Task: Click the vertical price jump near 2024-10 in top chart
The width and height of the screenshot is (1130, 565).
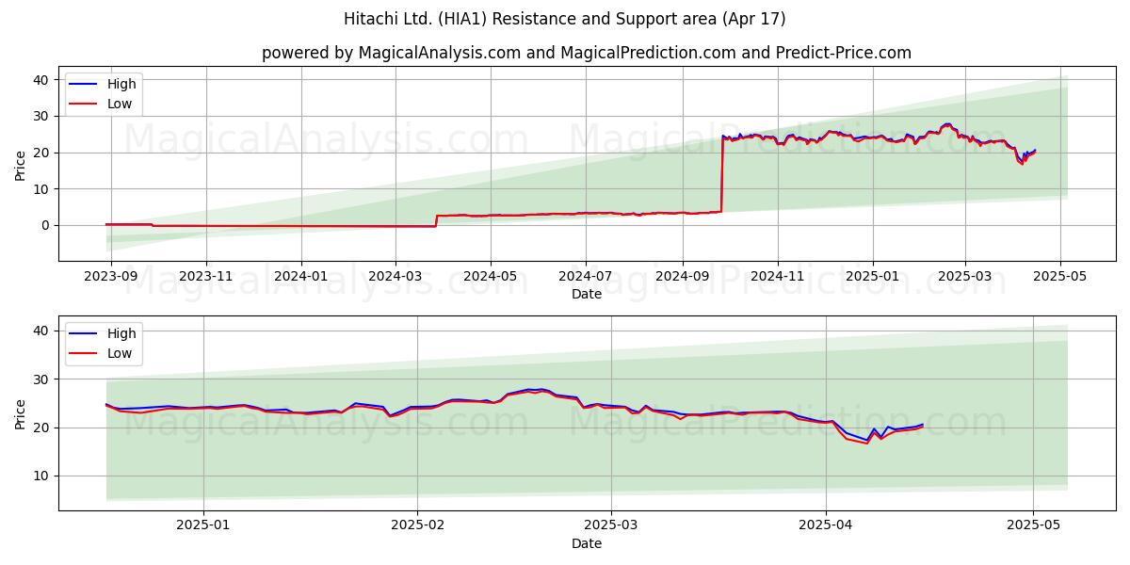Action: (x=722, y=174)
